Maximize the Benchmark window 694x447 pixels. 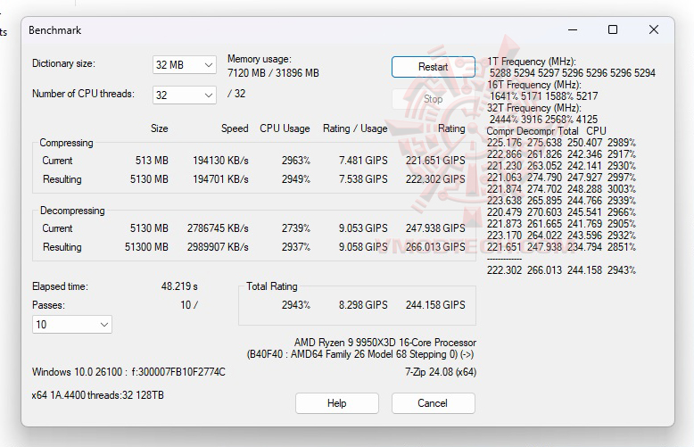(x=613, y=30)
